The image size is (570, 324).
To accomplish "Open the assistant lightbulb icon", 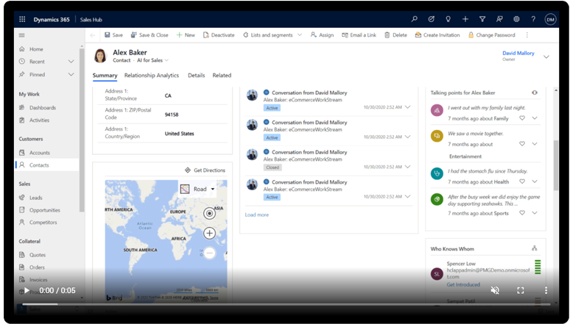I will point(448,19).
